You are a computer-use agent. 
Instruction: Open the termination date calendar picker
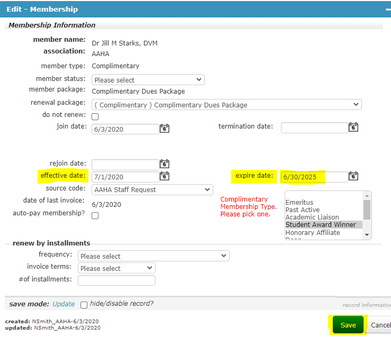coord(353,127)
